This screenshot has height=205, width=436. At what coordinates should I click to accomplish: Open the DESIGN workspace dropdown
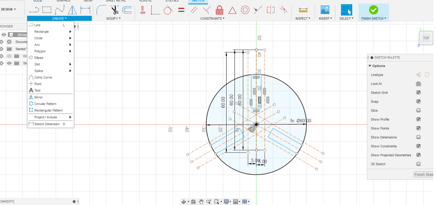(9, 9)
